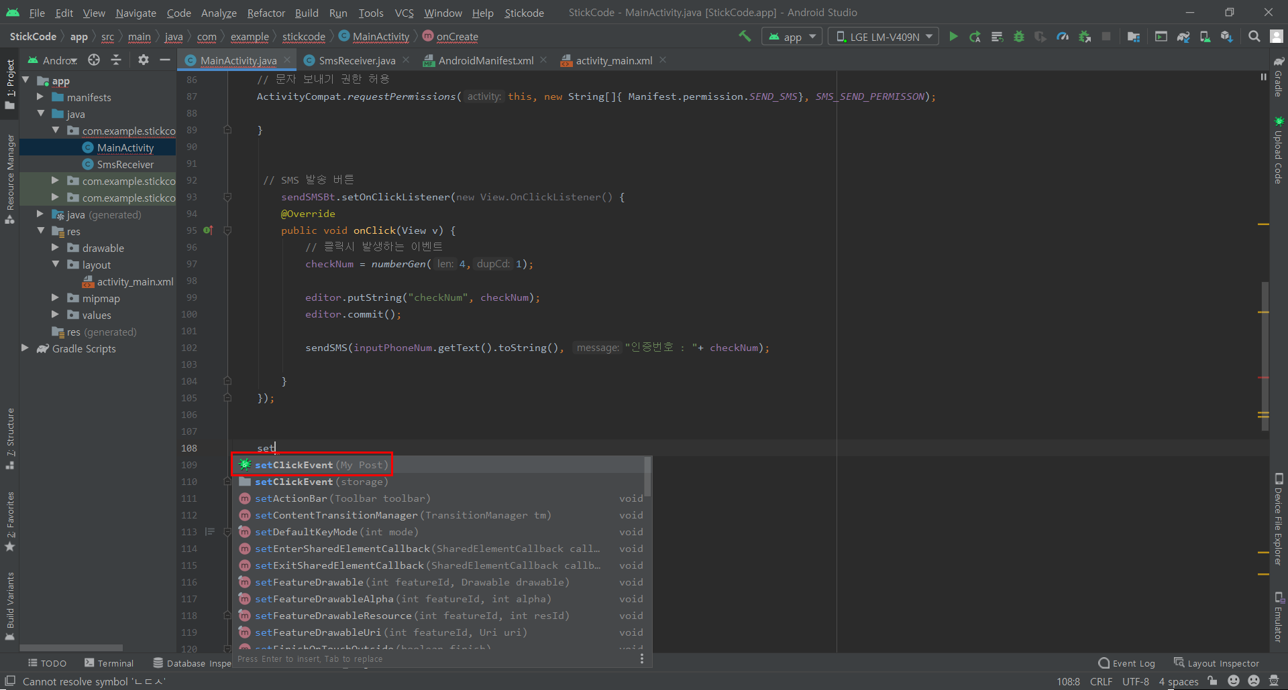Open the Terminal tool window
Image resolution: width=1288 pixels, height=690 pixels.
tap(109, 663)
